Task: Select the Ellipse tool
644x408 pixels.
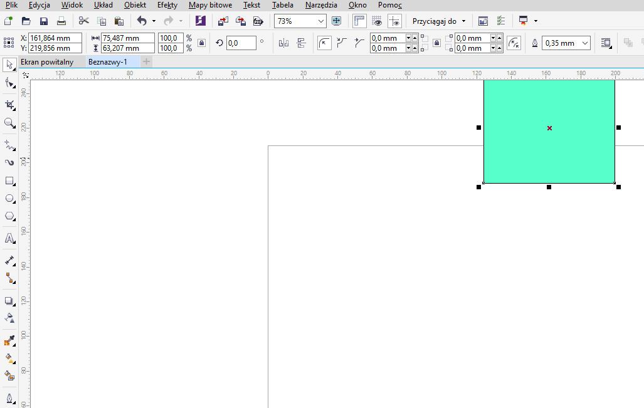Action: tap(9, 199)
